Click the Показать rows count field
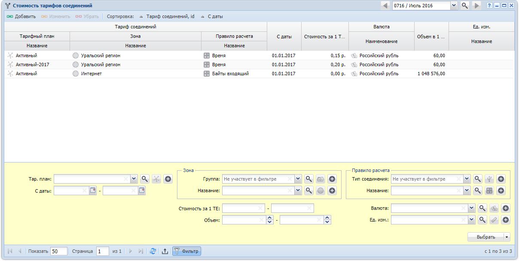519x261 pixels. [x=59, y=251]
